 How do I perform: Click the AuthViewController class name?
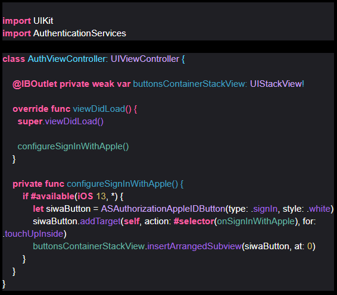click(x=67, y=59)
